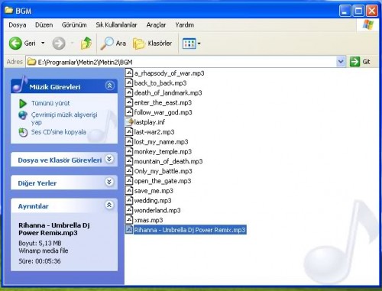Select lost_my_name.mp3 file icon

pyautogui.click(x=129, y=141)
